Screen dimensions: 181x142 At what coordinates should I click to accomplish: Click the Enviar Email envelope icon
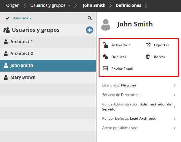105,69
